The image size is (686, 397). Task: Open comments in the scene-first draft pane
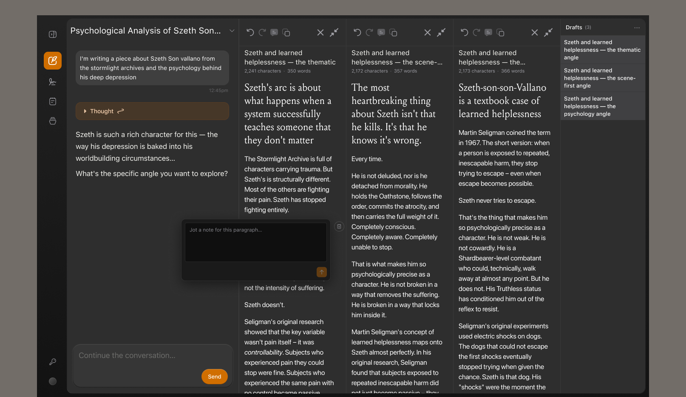(x=381, y=33)
